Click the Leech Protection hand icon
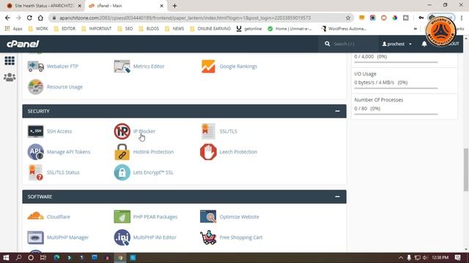The image size is (469, 263). 208,152
